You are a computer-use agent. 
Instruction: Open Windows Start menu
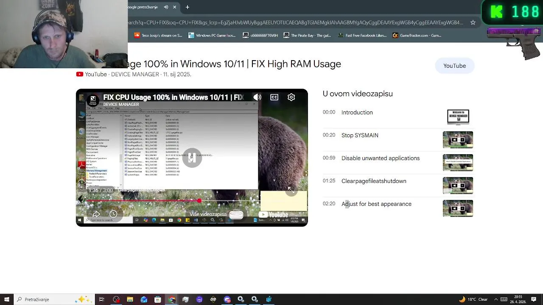[x=6, y=299]
